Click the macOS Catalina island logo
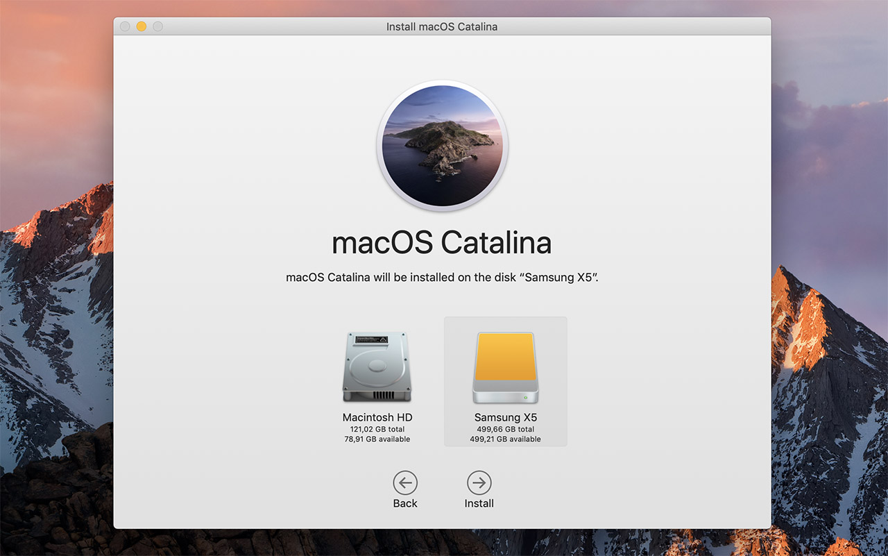Image resolution: width=888 pixels, height=556 pixels. (443, 146)
